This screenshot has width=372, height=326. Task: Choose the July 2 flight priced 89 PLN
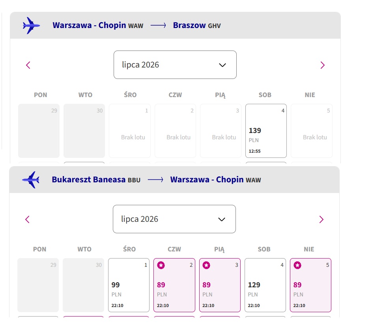[174, 285]
